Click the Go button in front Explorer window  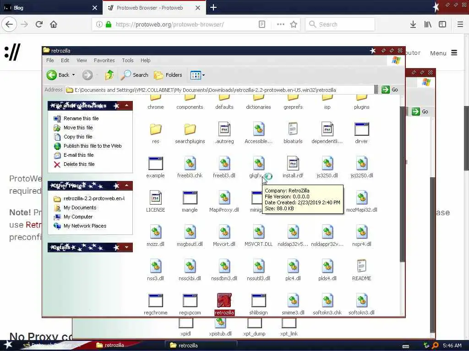390,90
